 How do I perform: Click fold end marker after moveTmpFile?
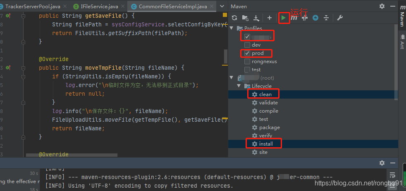tap(23, 137)
